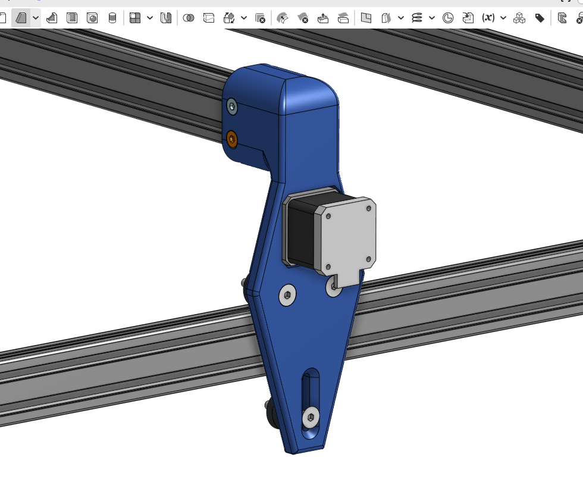Select the Draft tool
This screenshot has height=486, width=583.
click(52, 18)
